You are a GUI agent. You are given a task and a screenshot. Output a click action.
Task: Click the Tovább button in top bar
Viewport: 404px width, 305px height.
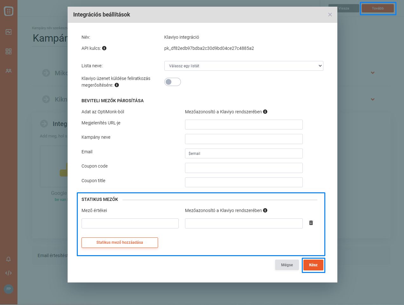pyautogui.click(x=378, y=8)
